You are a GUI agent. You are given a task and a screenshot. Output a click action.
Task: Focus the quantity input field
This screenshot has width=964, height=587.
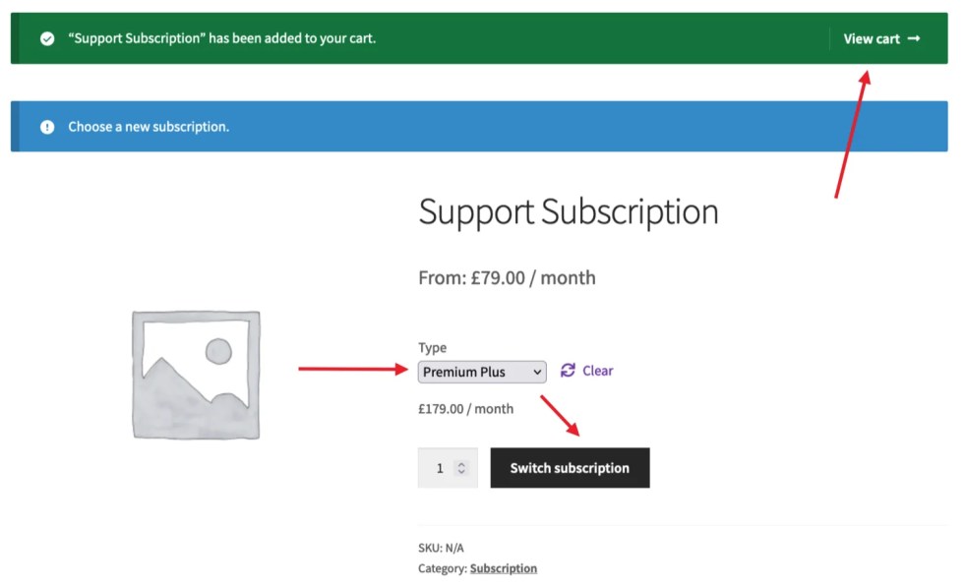pyautogui.click(x=440, y=468)
